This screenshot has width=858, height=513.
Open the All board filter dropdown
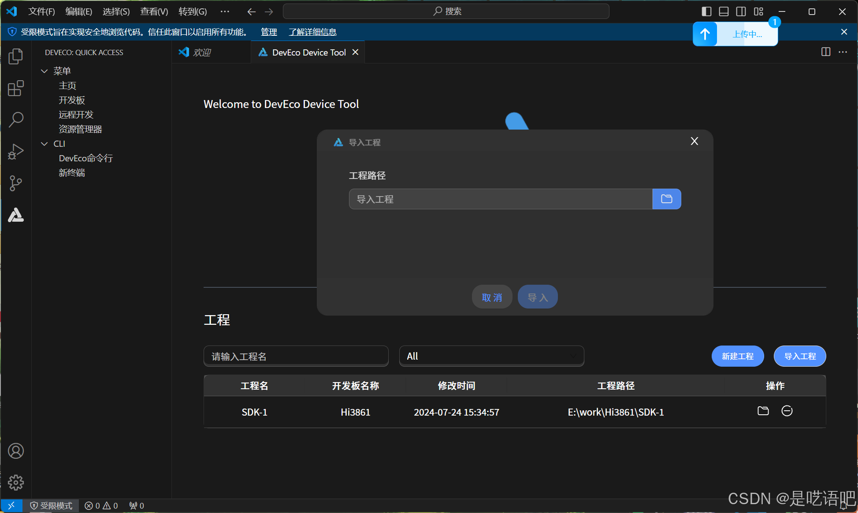pyautogui.click(x=491, y=356)
